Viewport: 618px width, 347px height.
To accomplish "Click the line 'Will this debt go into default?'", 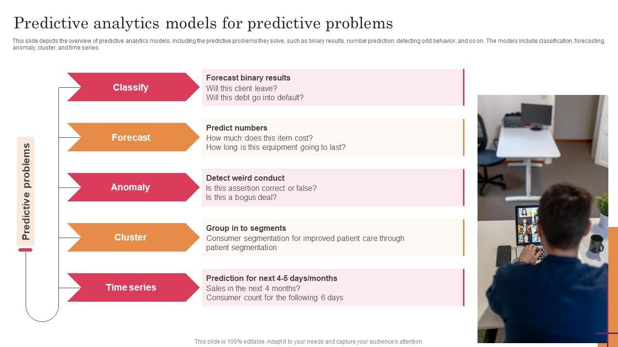I will [x=255, y=97].
